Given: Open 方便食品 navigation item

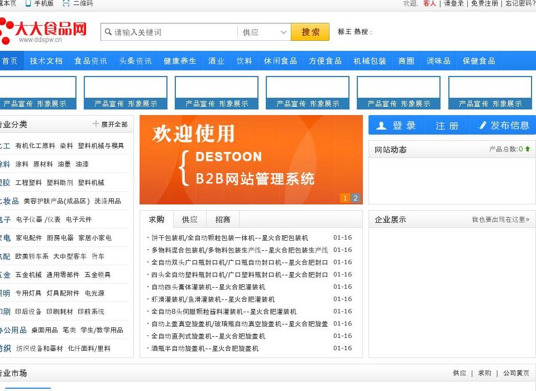Looking at the screenshot, I should (x=325, y=61).
